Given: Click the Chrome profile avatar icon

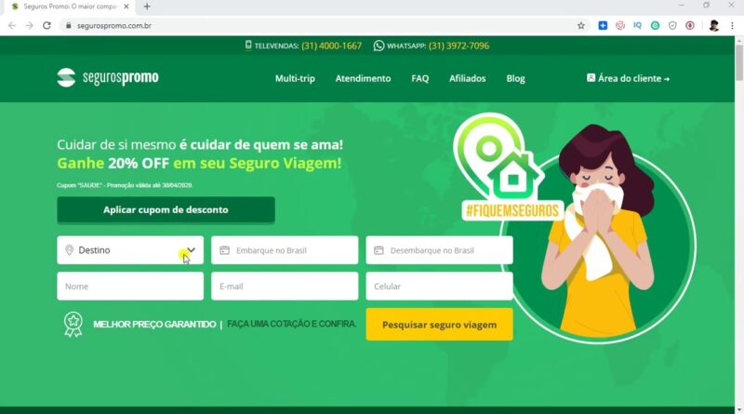Looking at the screenshot, I should pos(714,26).
